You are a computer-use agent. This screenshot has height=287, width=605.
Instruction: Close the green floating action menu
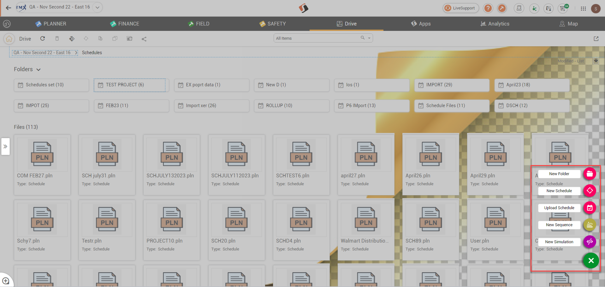591,261
